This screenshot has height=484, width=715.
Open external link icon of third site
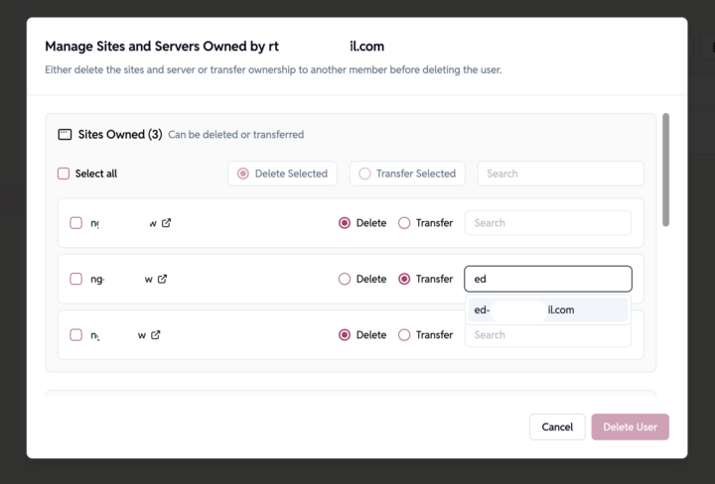coord(156,335)
